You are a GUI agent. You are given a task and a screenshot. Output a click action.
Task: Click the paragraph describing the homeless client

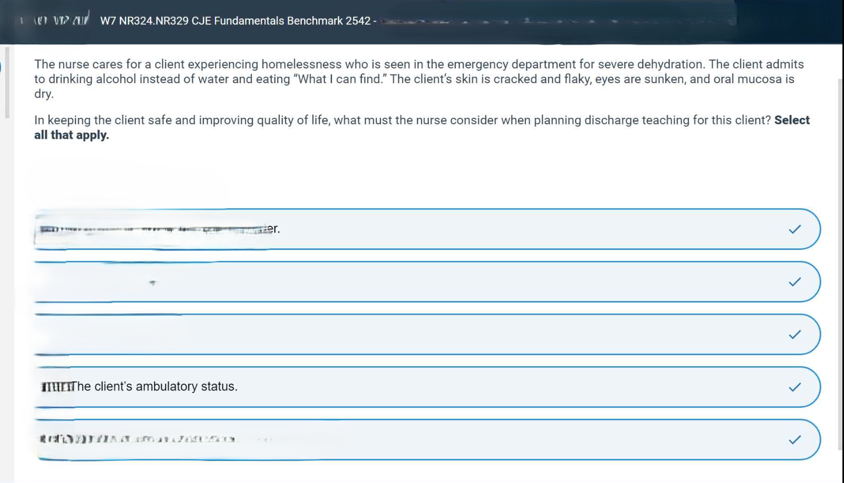(419, 79)
